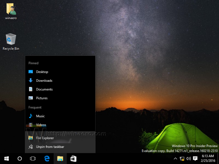Click the Windows Start button
The image size is (219, 164).
pos(6,159)
